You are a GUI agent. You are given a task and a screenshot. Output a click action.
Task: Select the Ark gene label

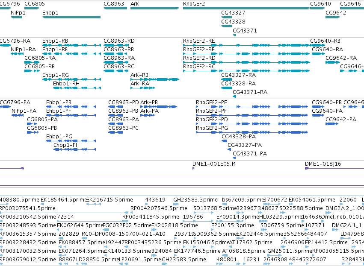point(135,4)
